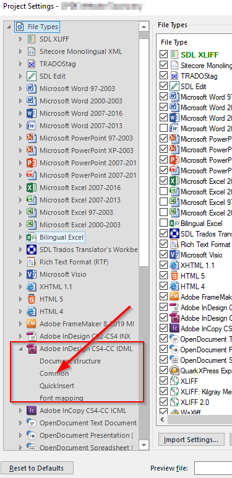This screenshot has width=232, height=478.
Task: Select the HTML 5 tree icon
Action: (31, 299)
